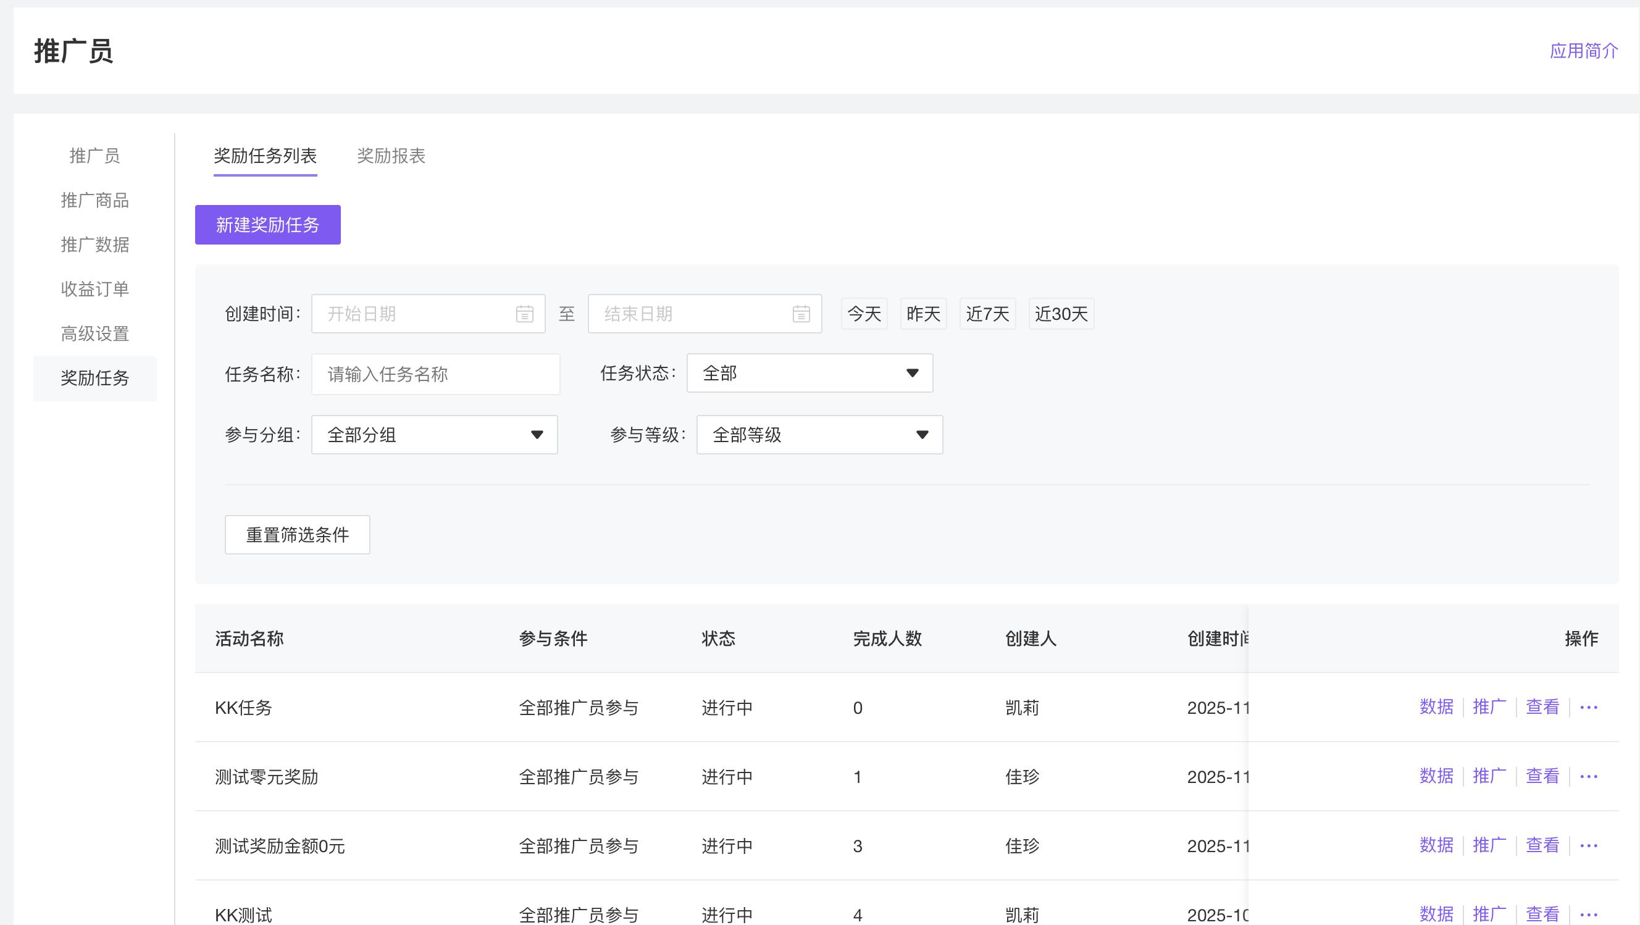The image size is (1640, 925).
Task: Open 收益订单 in the sidebar
Action: (x=95, y=289)
